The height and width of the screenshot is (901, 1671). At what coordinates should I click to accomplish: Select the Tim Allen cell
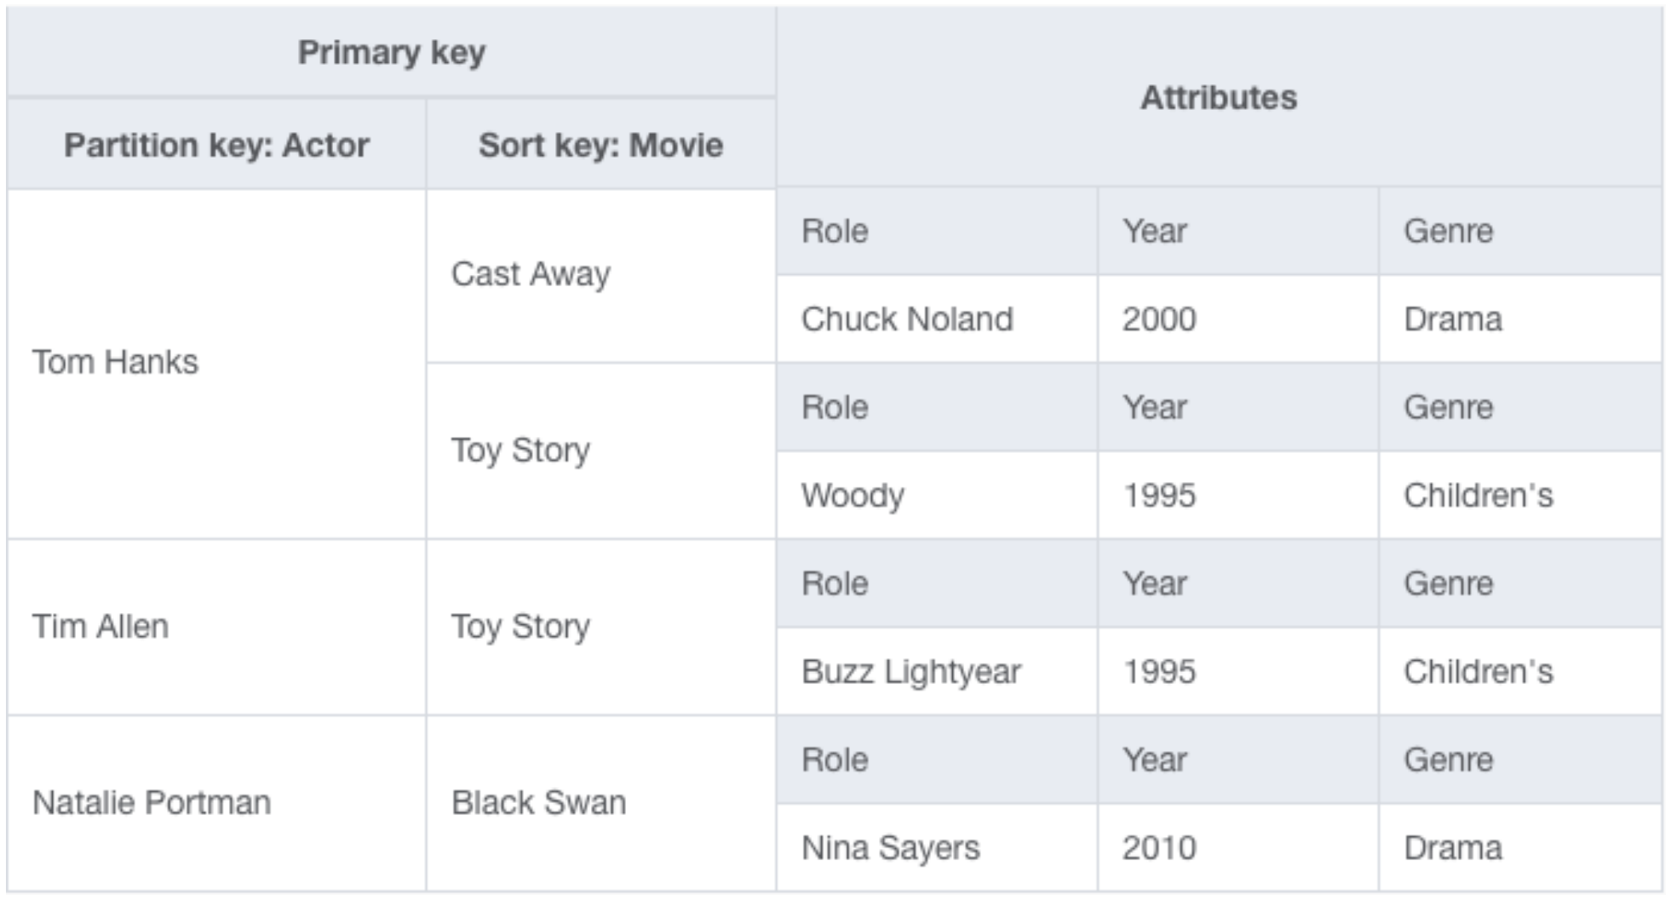216,627
